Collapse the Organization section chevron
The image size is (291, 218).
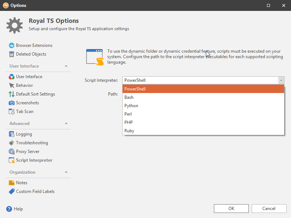click(66, 172)
